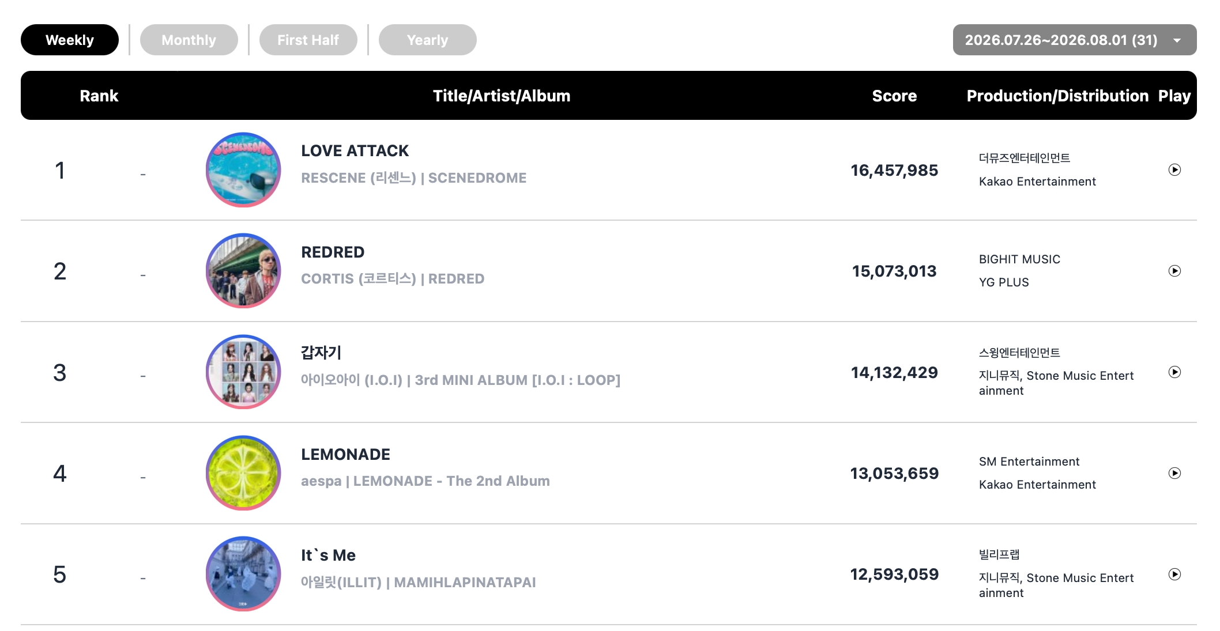Viewport: 1220px width, 631px height.
Task: Switch to the Yearly chart tab
Action: tap(427, 40)
